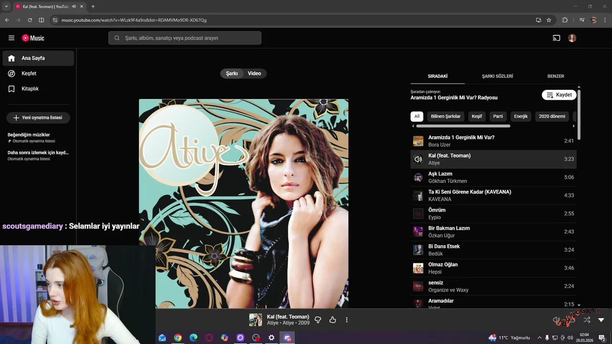
Task: Select the Parti filter chip
Action: (x=498, y=116)
